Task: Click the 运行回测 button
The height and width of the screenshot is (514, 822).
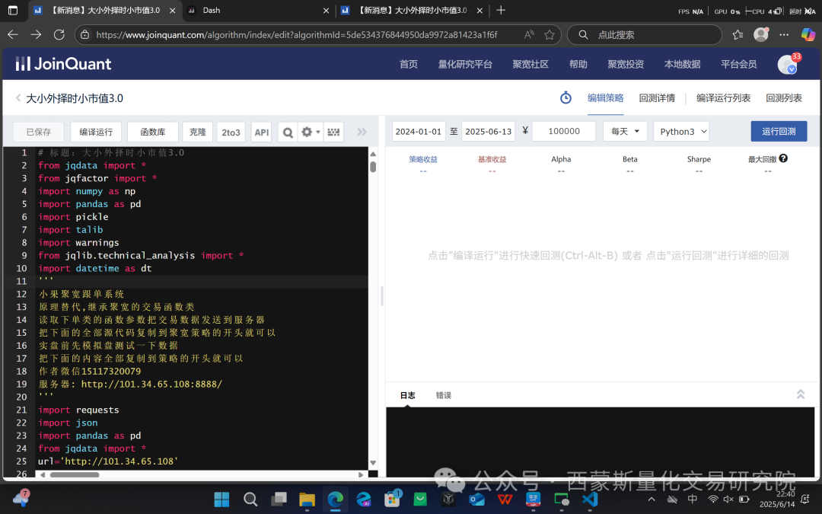Action: 779,131
